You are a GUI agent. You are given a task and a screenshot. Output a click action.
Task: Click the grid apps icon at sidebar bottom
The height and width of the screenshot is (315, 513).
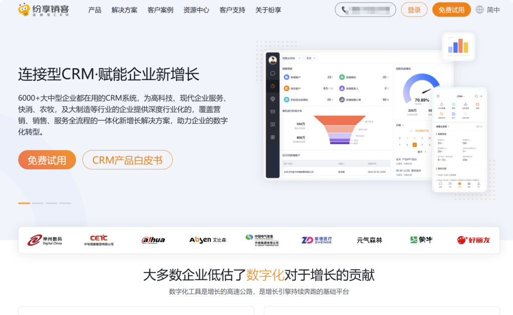coord(272,136)
